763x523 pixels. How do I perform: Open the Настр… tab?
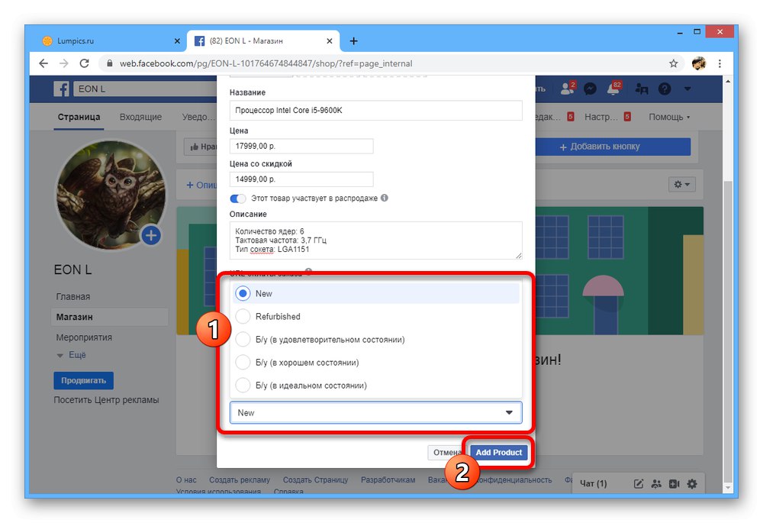[600, 117]
